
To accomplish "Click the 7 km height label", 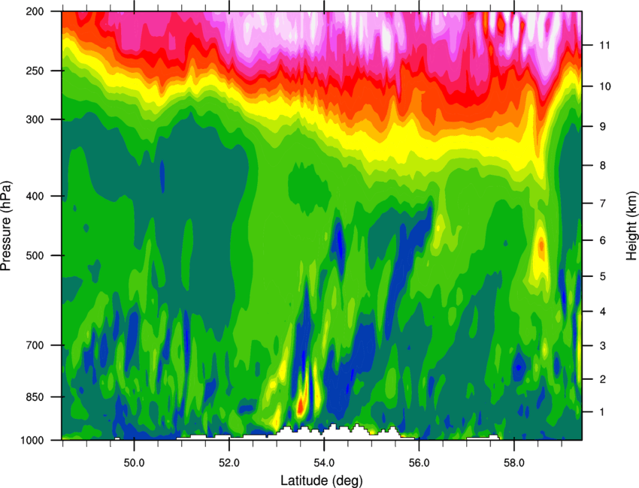I will (602, 203).
